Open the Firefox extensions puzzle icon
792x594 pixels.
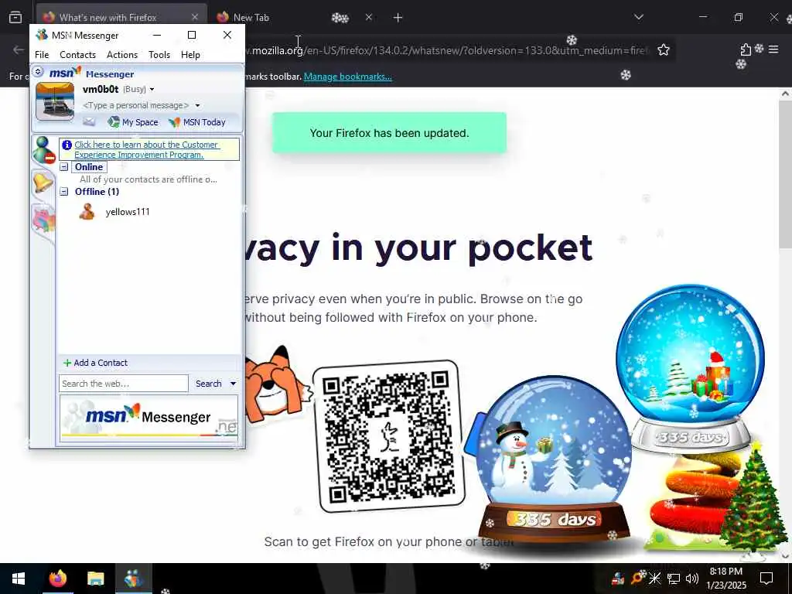[x=746, y=49]
